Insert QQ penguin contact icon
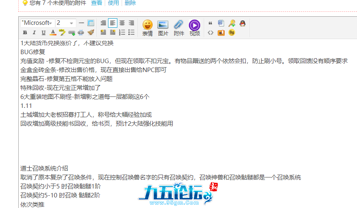The width and height of the screenshot is (357, 208). coord(242,23)
